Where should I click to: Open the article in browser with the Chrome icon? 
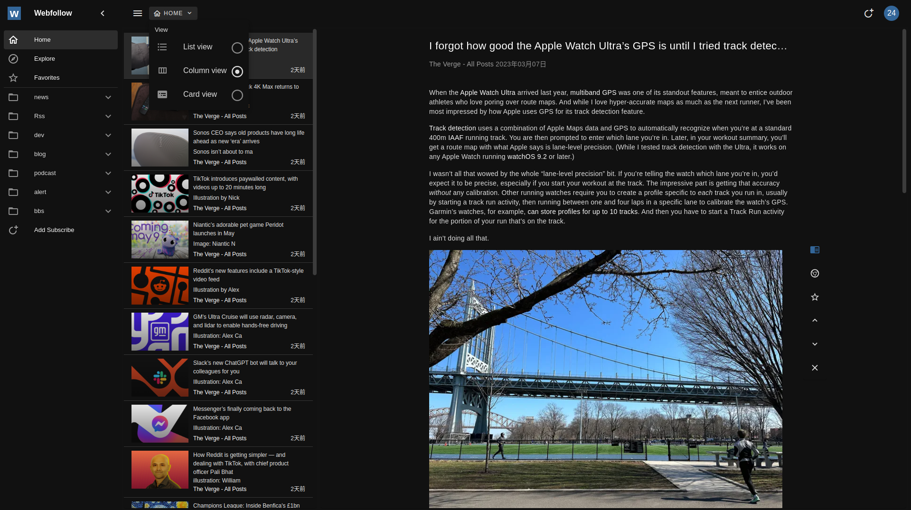click(x=815, y=273)
